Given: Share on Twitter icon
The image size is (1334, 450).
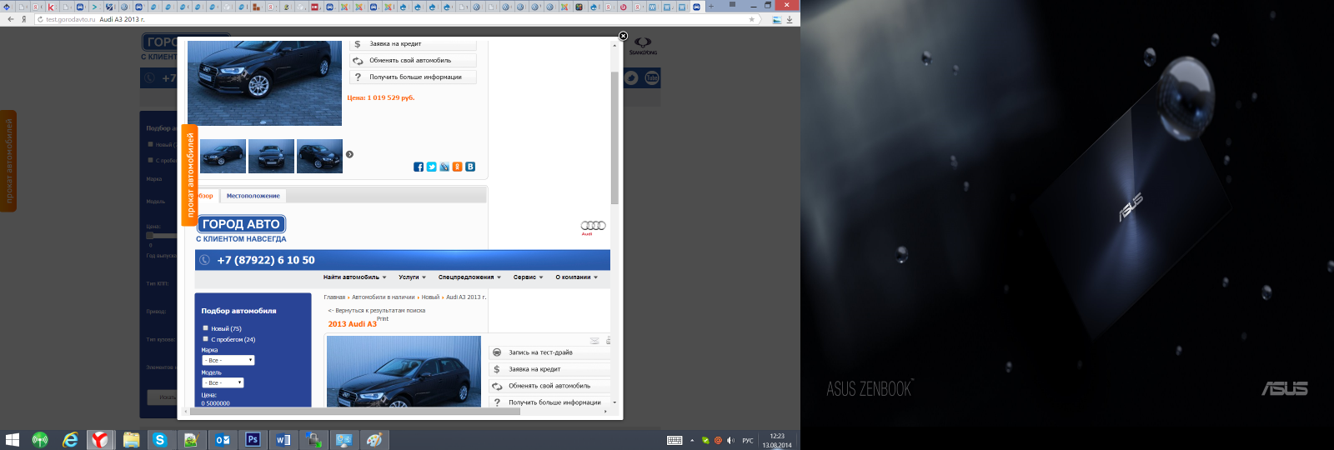Looking at the screenshot, I should (x=432, y=167).
